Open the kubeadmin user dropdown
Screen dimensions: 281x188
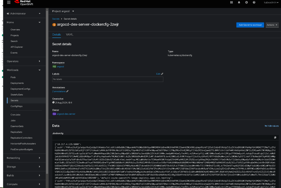[x=271, y=2]
